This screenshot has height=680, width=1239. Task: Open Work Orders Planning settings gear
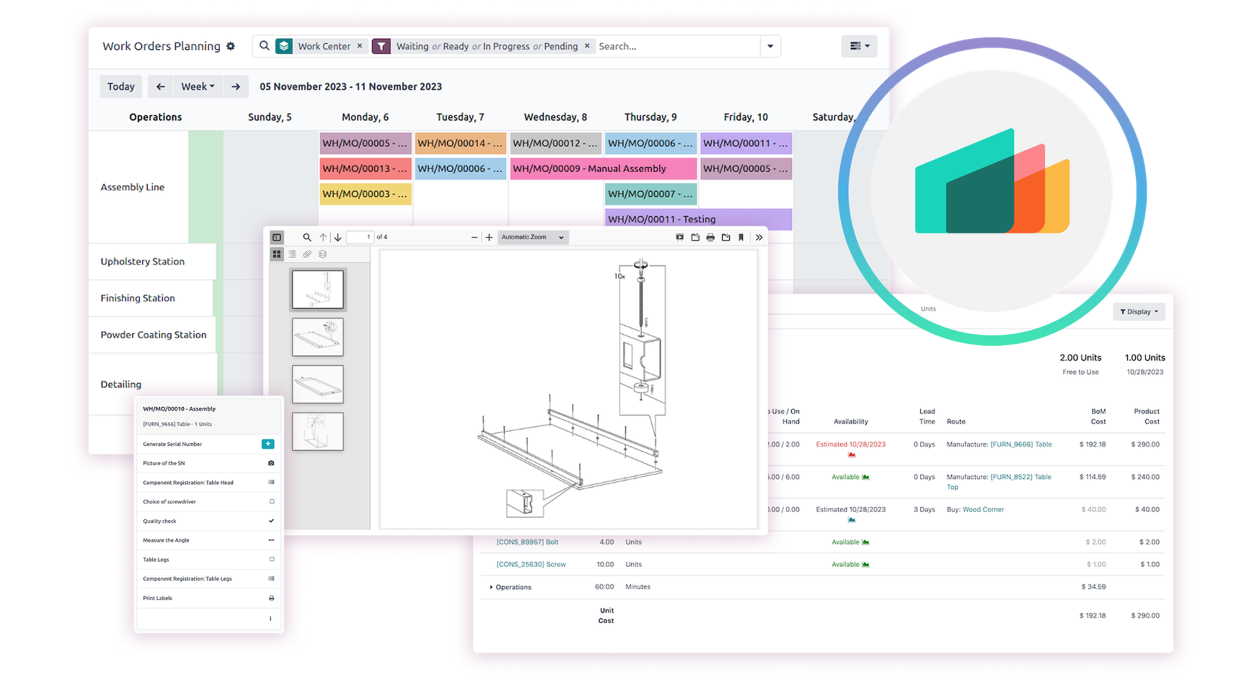(230, 46)
